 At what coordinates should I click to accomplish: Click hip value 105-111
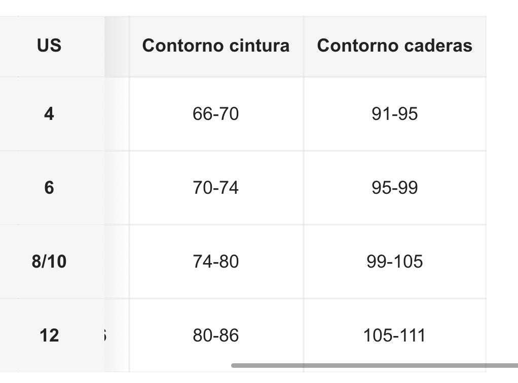point(394,335)
